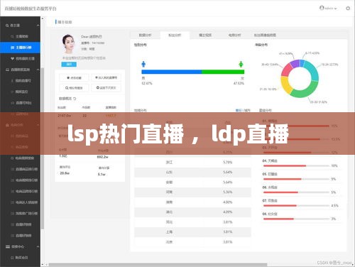The image size is (355, 267).
Task: Click the red segment of the donut chart
Action: (287, 70)
